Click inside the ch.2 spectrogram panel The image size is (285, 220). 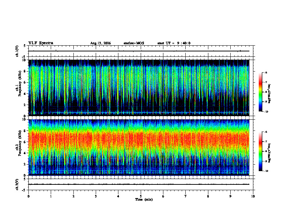tap(139, 147)
